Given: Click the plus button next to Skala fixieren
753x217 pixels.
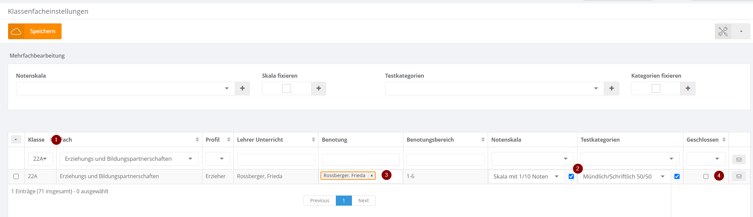Looking at the screenshot, I should tap(318, 88).
